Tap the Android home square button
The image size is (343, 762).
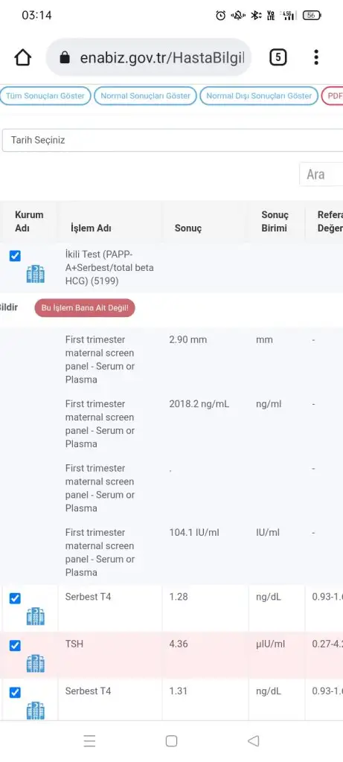tap(171, 740)
